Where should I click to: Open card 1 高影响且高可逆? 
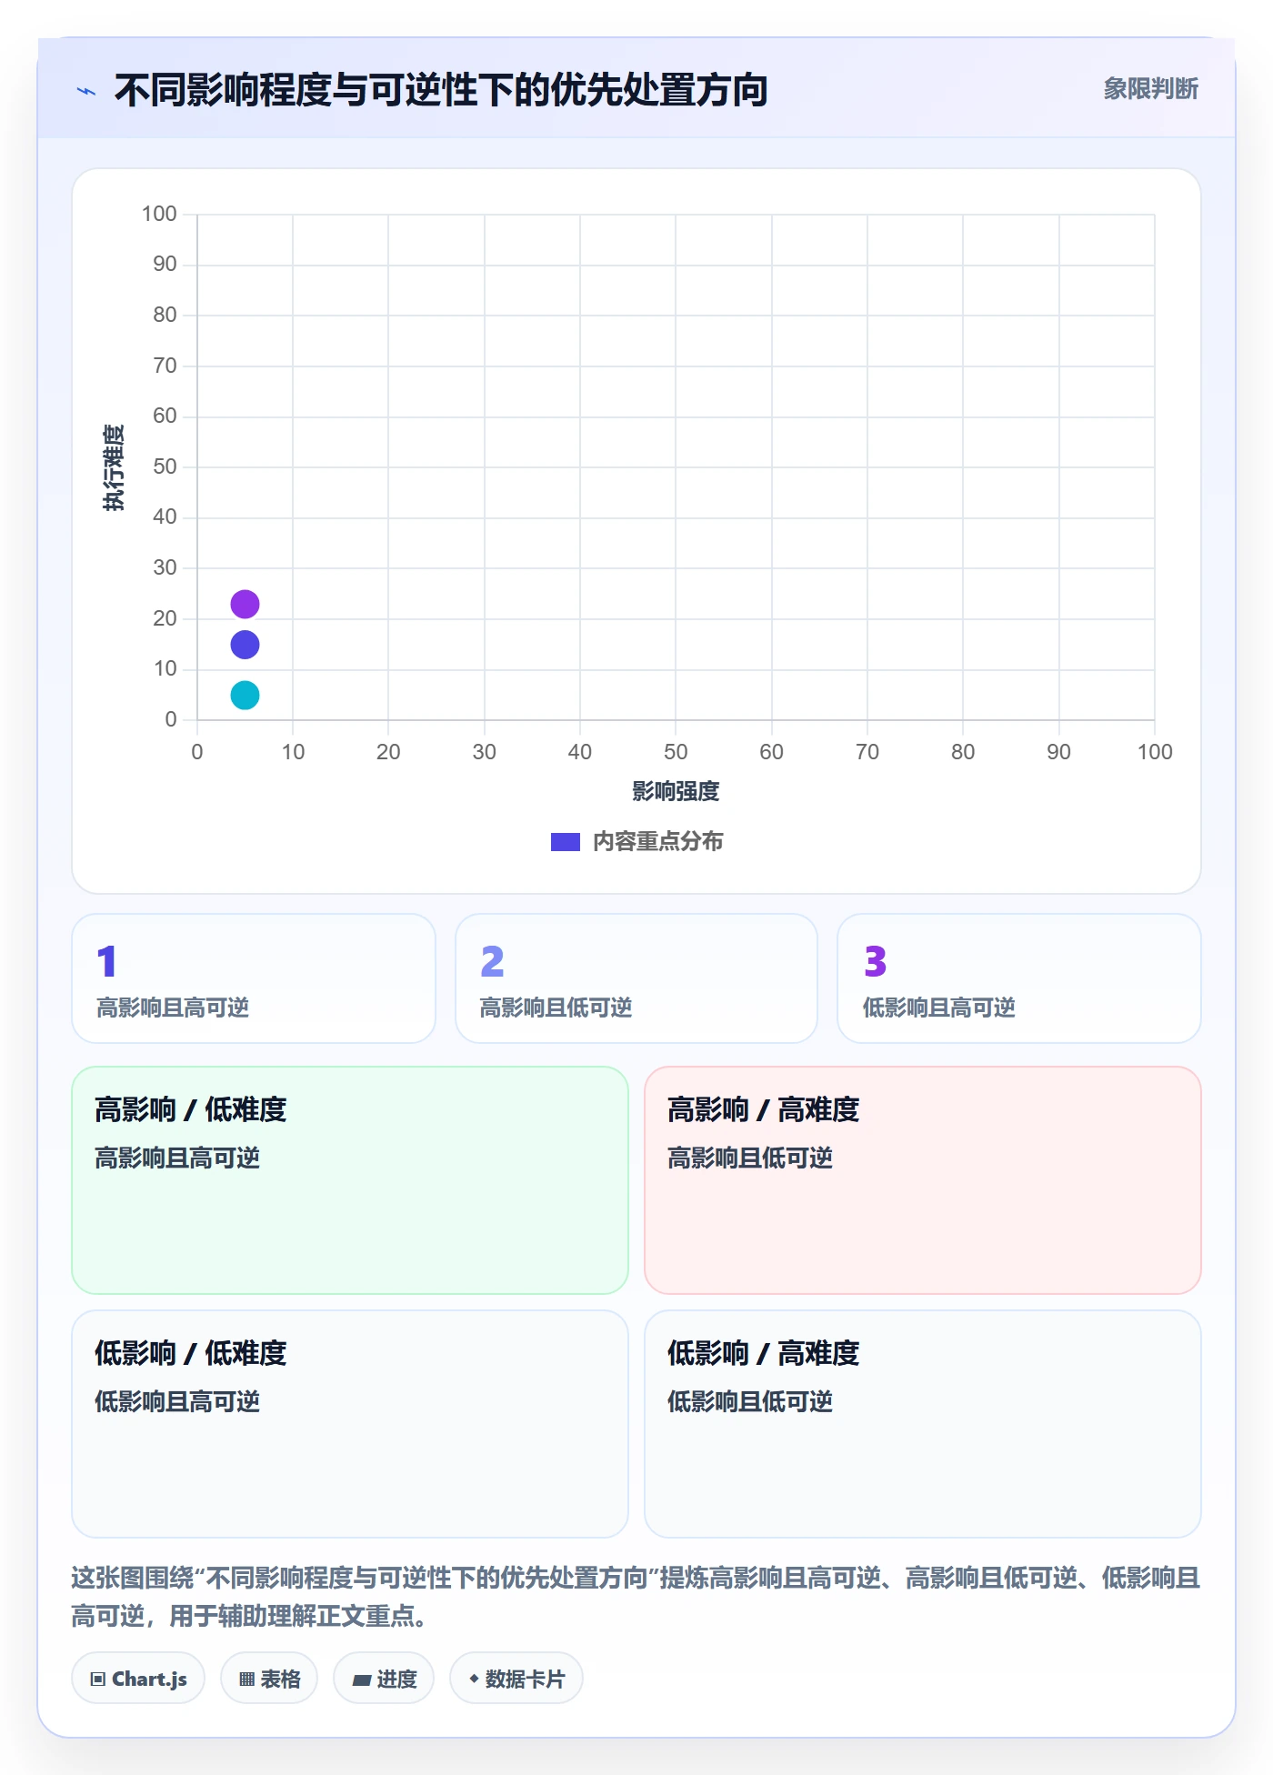point(254,978)
